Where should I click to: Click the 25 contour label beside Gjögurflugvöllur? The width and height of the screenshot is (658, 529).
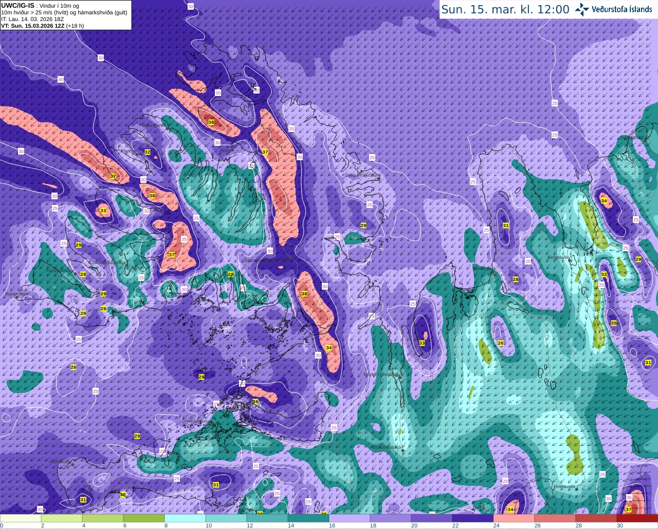(372, 158)
